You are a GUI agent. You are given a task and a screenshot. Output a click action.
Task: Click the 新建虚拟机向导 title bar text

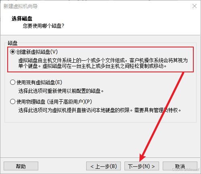[x=21, y=6]
